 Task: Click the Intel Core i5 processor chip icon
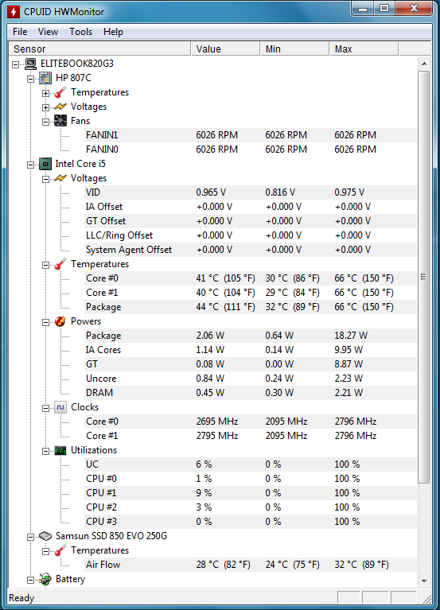pos(45,164)
